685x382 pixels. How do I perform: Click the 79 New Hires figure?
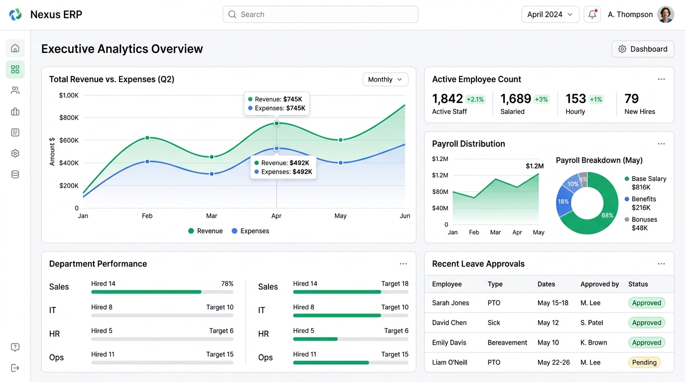coord(632,98)
